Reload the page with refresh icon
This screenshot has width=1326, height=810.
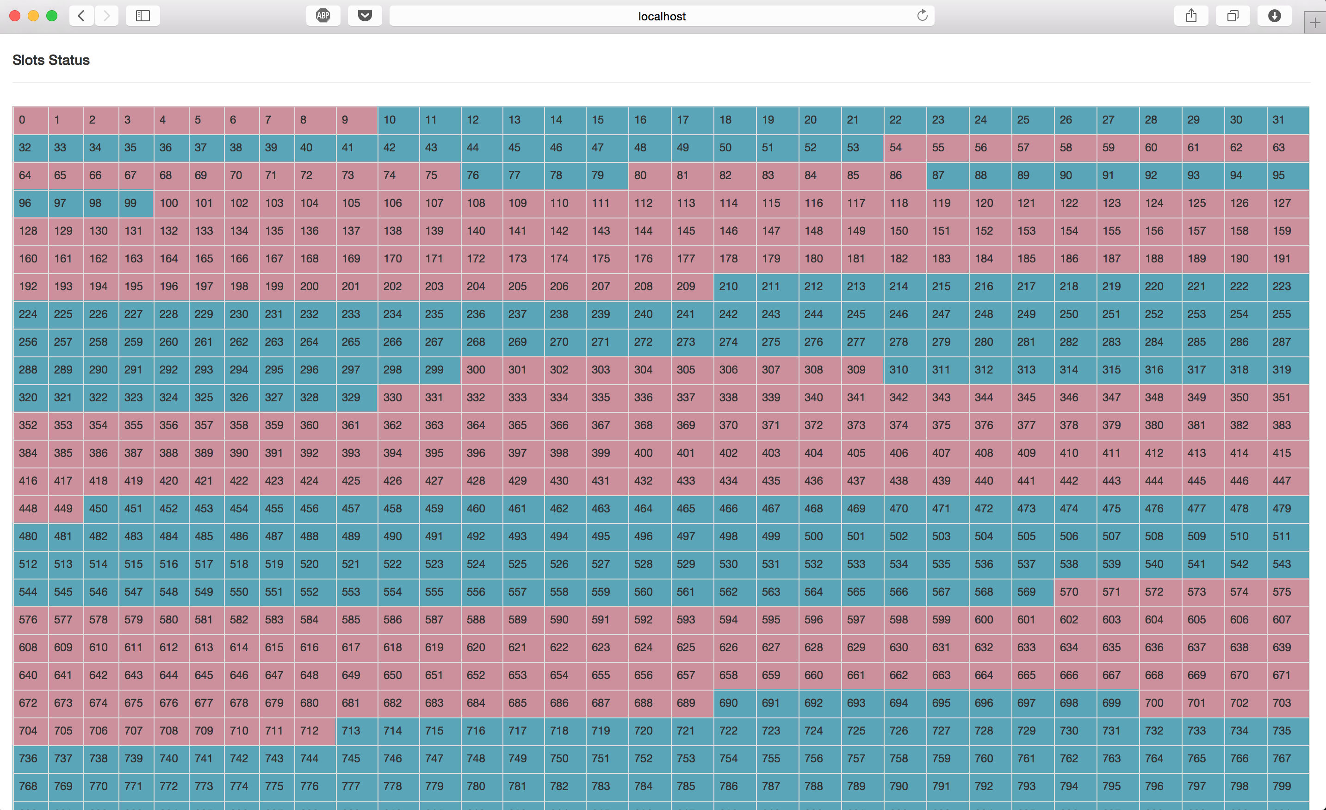pos(922,16)
